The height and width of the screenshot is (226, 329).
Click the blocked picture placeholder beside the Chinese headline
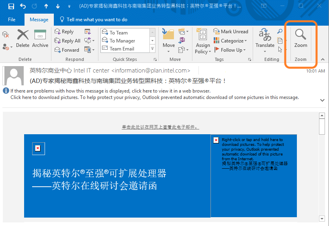pos(39,149)
